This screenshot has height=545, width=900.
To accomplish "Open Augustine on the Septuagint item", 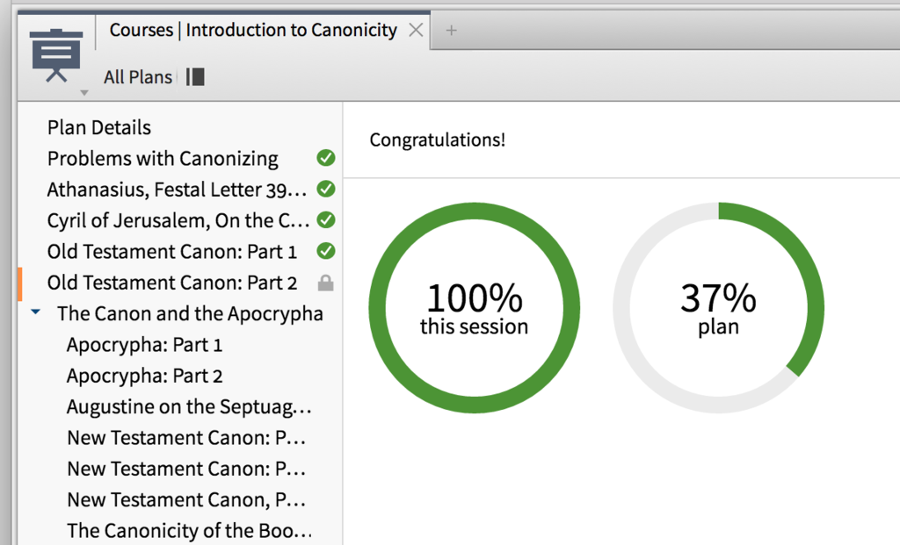I will 188,407.
